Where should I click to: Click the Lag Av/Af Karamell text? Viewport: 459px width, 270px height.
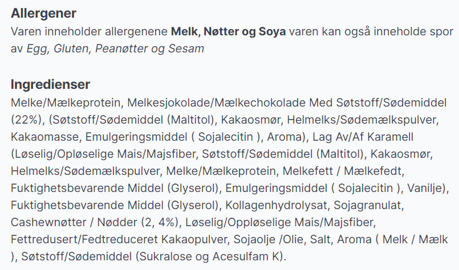363,137
